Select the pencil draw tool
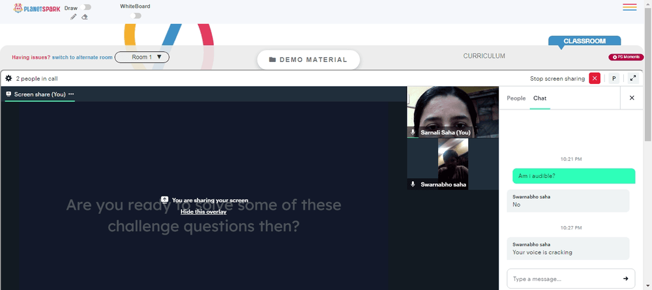Image resolution: width=652 pixels, height=290 pixels. tap(74, 17)
